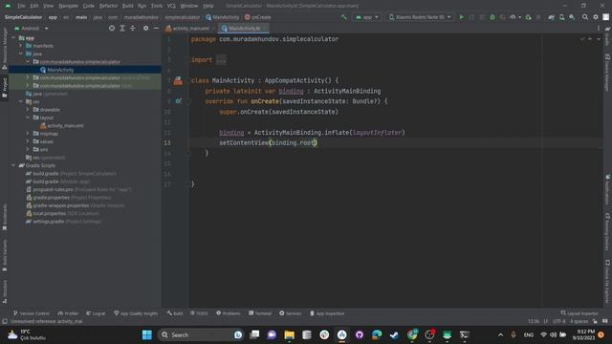612x344 pixels.
Task: Collapse the res folder
Action: [x=21, y=101]
